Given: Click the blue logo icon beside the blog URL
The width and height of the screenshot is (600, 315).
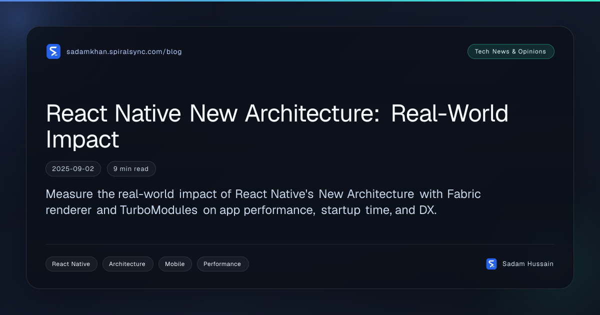Looking at the screenshot, I should pos(53,51).
